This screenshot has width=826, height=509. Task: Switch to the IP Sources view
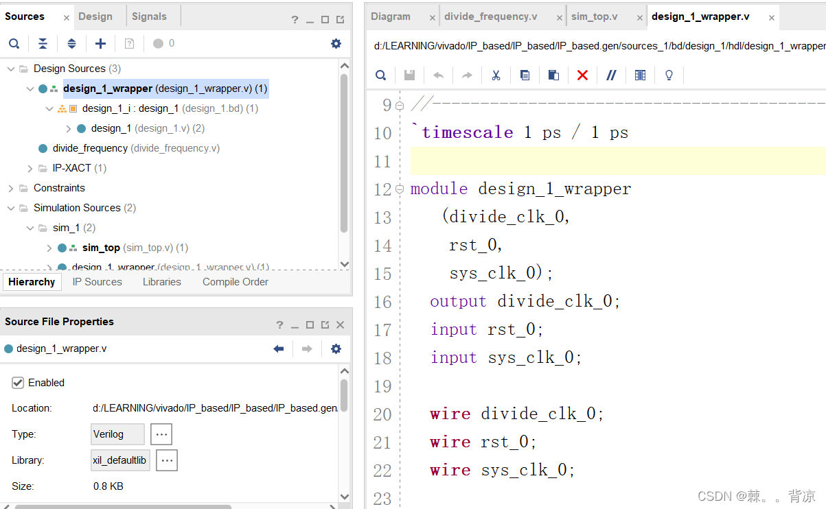[x=97, y=281]
